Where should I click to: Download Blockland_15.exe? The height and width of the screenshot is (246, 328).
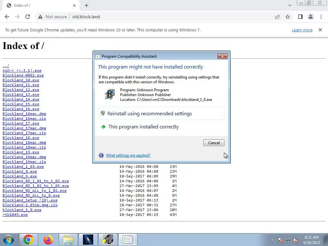21,104
